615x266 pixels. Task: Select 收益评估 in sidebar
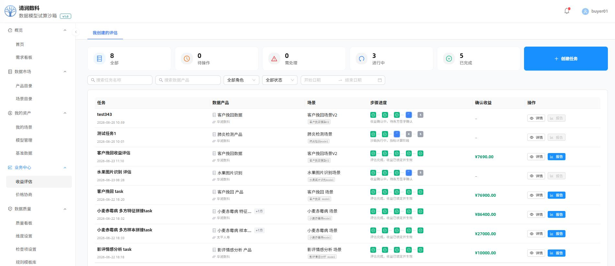pyautogui.click(x=39, y=182)
